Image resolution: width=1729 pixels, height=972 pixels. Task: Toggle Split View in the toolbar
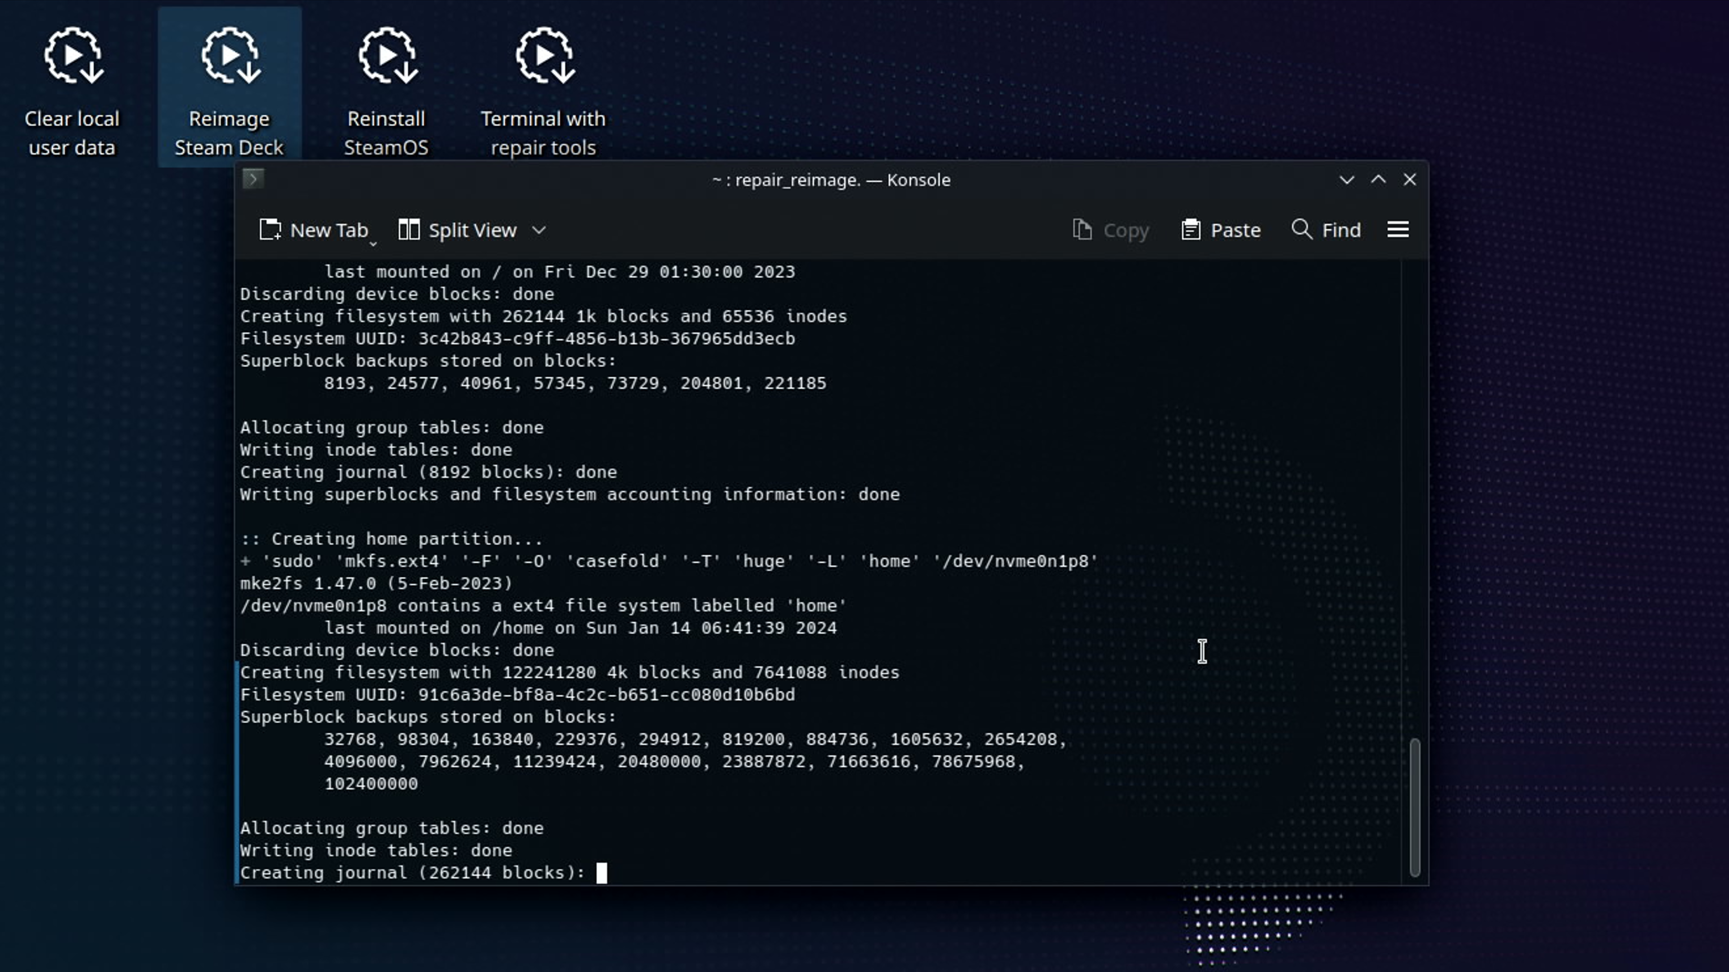point(458,230)
